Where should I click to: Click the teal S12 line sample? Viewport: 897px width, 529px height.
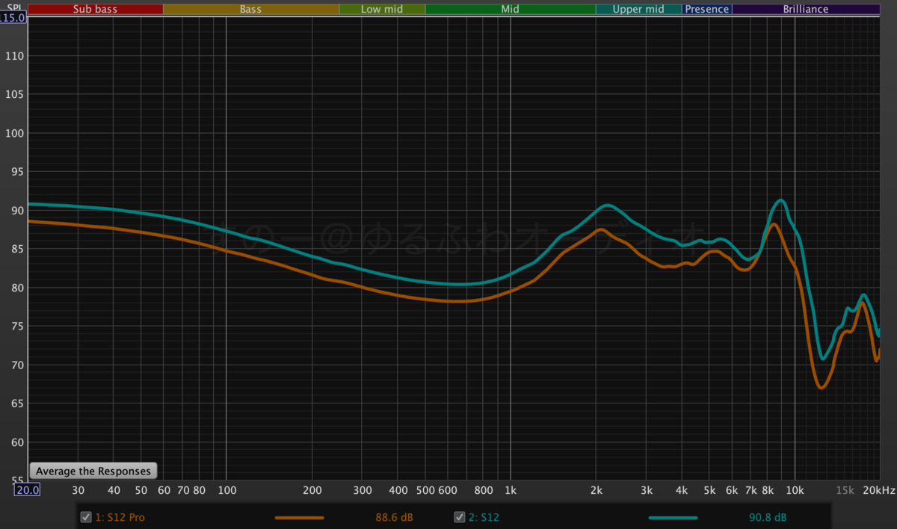673,517
